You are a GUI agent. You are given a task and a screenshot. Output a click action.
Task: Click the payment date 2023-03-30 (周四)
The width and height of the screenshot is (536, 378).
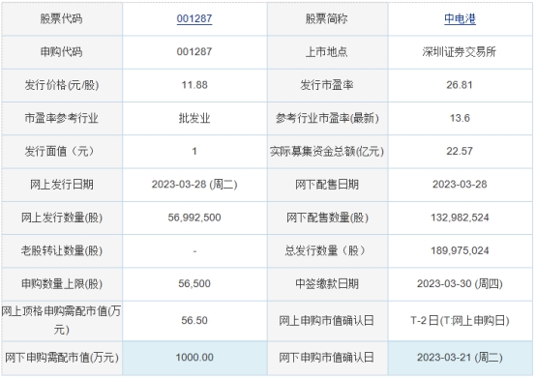[x=460, y=283]
